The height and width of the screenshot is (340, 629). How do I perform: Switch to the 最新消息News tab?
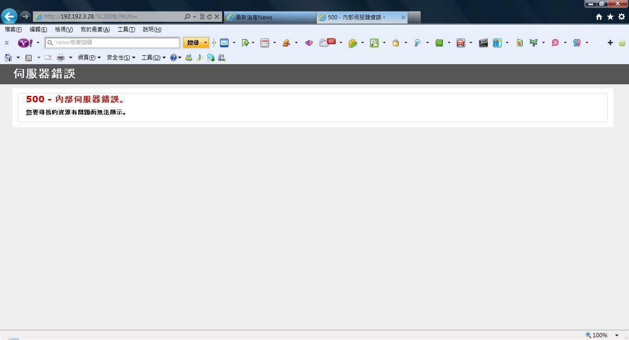click(270, 18)
